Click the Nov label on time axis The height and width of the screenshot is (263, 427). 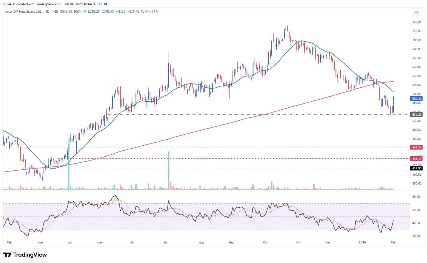click(x=298, y=243)
